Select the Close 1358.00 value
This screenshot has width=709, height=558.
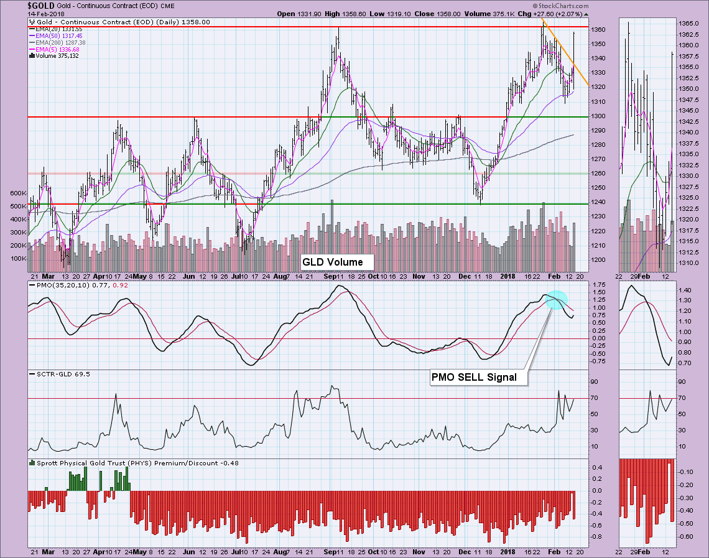pos(437,14)
